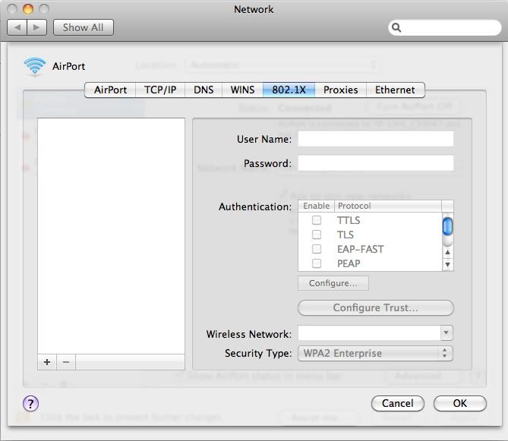Image resolution: width=508 pixels, height=441 pixels.
Task: Click the System Preferences search field
Action: point(445,27)
